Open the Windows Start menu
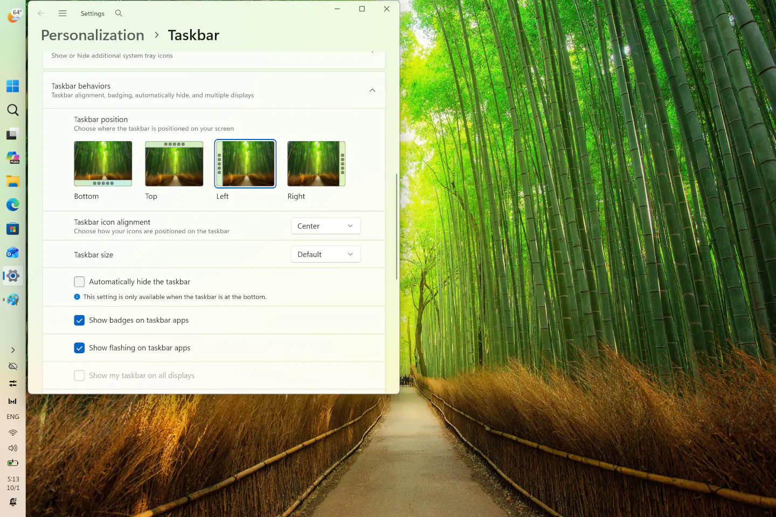The width and height of the screenshot is (776, 517). pos(12,86)
